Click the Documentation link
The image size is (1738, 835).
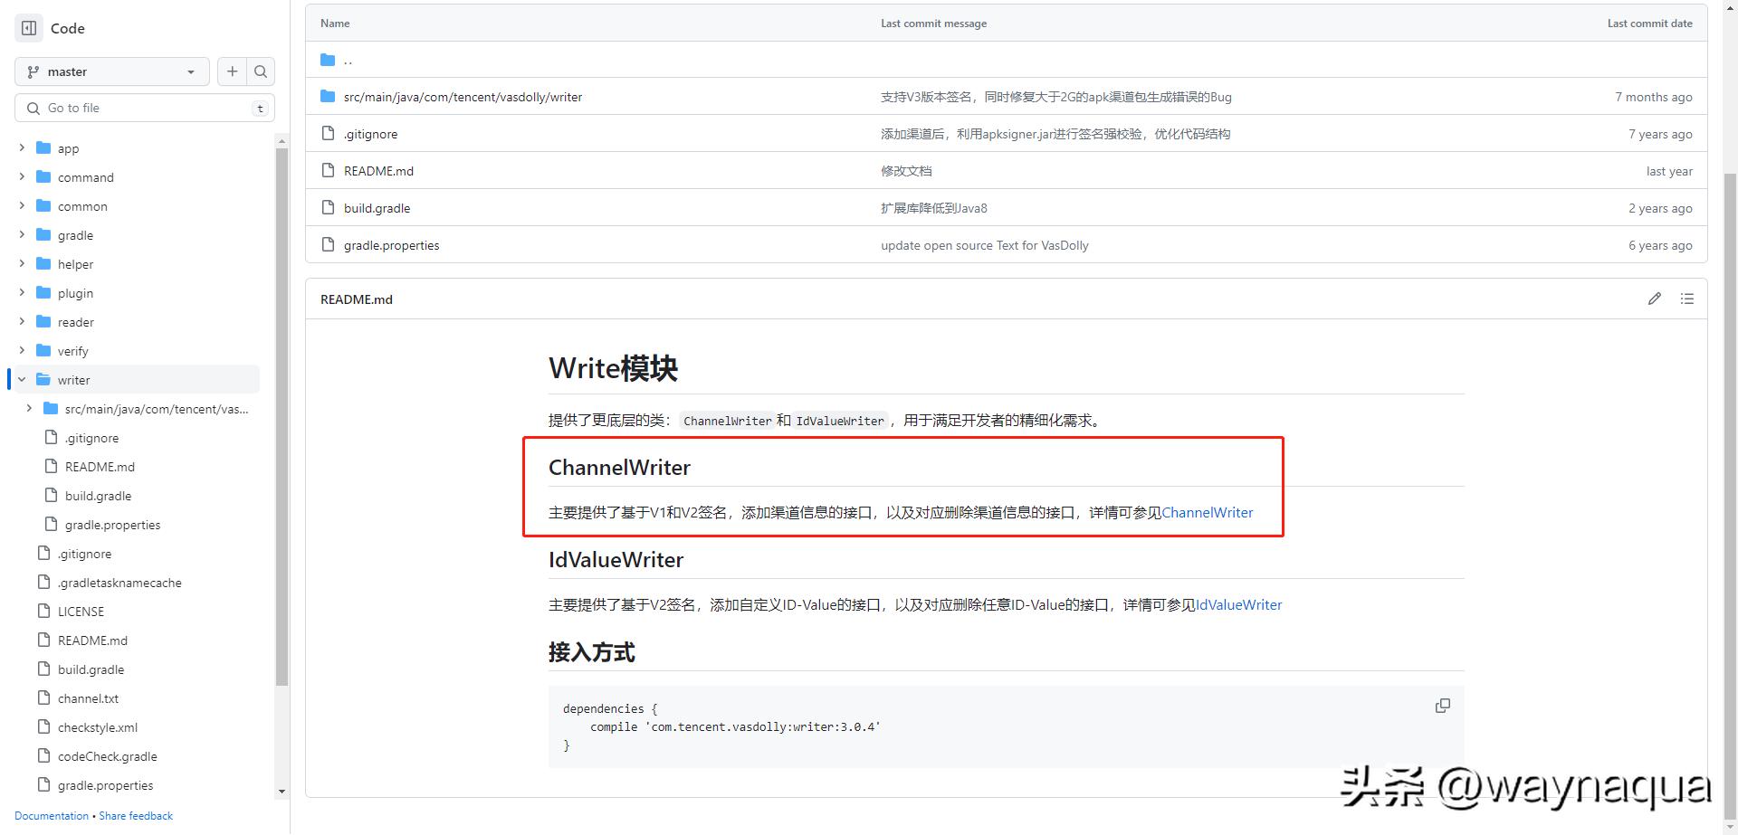pos(52,815)
